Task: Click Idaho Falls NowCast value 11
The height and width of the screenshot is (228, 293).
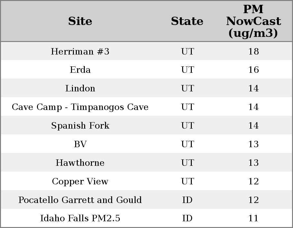Action: coord(253,218)
